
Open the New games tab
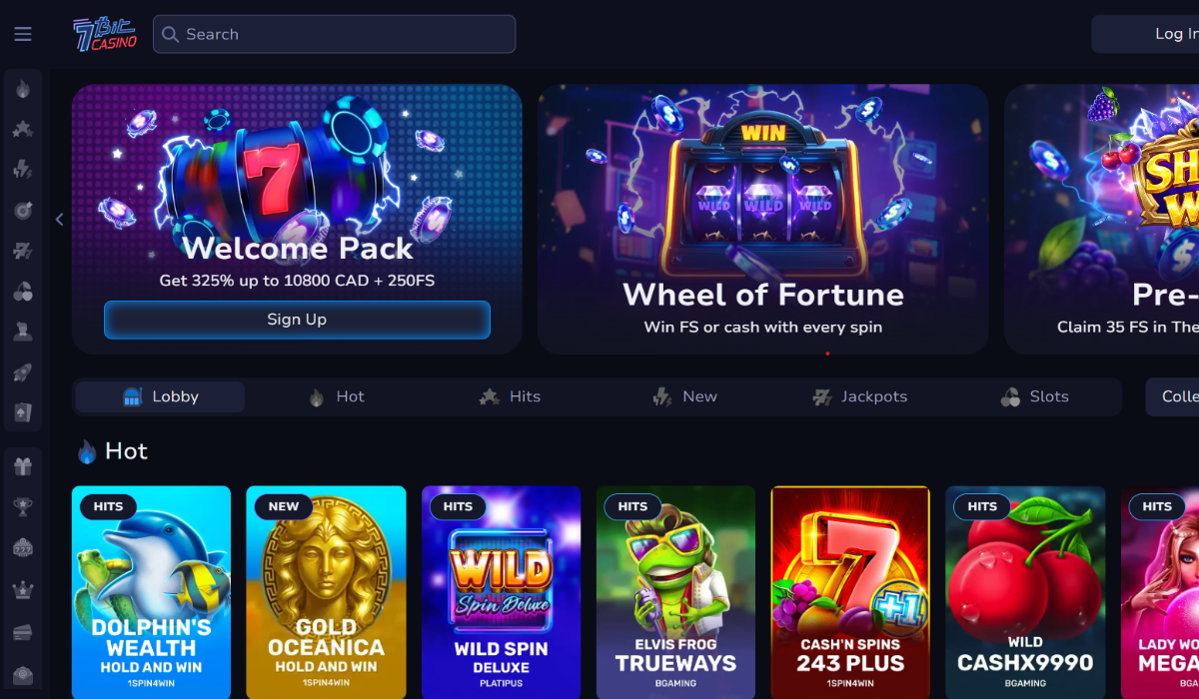(685, 396)
